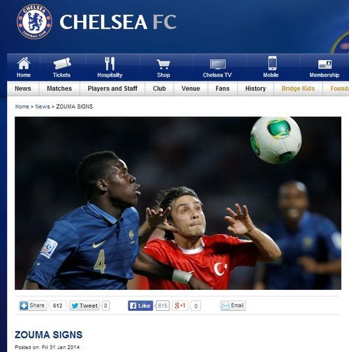This screenshot has height=352, width=349.
Task: Open the Membership card icon
Action: coord(325,64)
